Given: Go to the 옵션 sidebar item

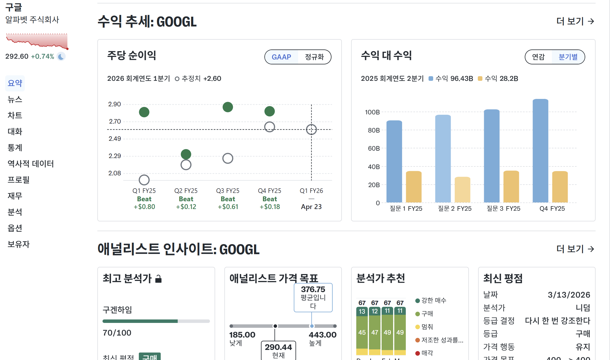Looking at the screenshot, I should point(15,228).
